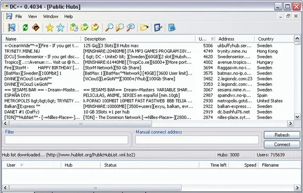The height and width of the screenshot is (193, 303).
Task: Click transfers pane scroll right arrow
Action: tap(297, 188)
